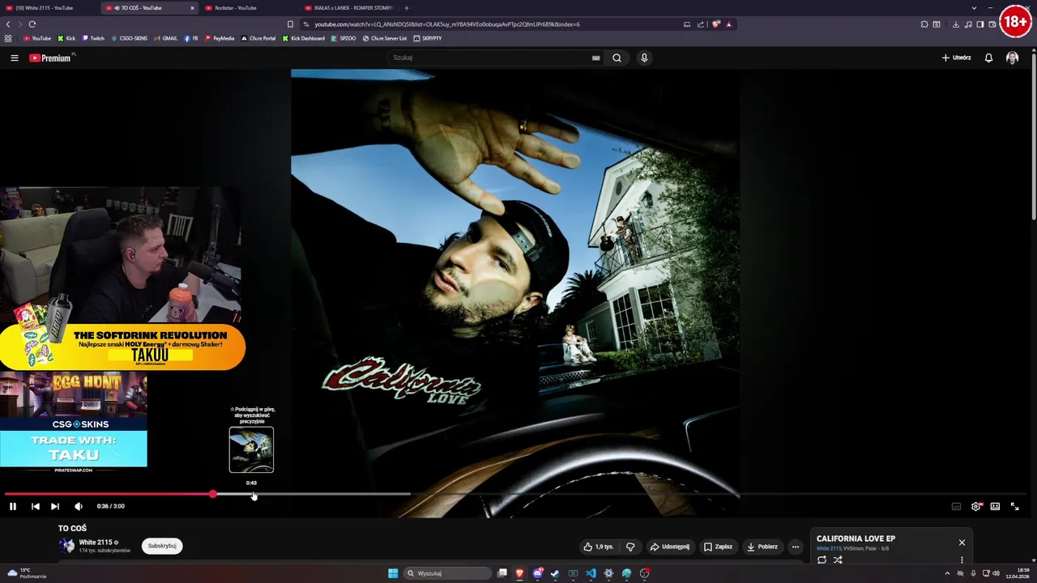Click the Udostępnij share button

point(669,547)
